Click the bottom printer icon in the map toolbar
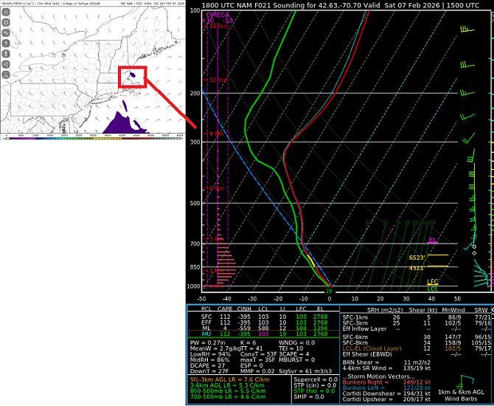The width and height of the screenshot is (494, 406). (5, 76)
